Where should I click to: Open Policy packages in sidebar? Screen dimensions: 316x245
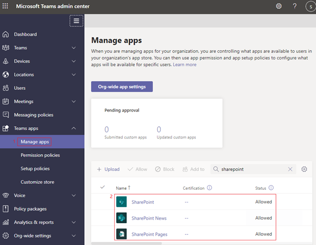pyautogui.click(x=30, y=209)
